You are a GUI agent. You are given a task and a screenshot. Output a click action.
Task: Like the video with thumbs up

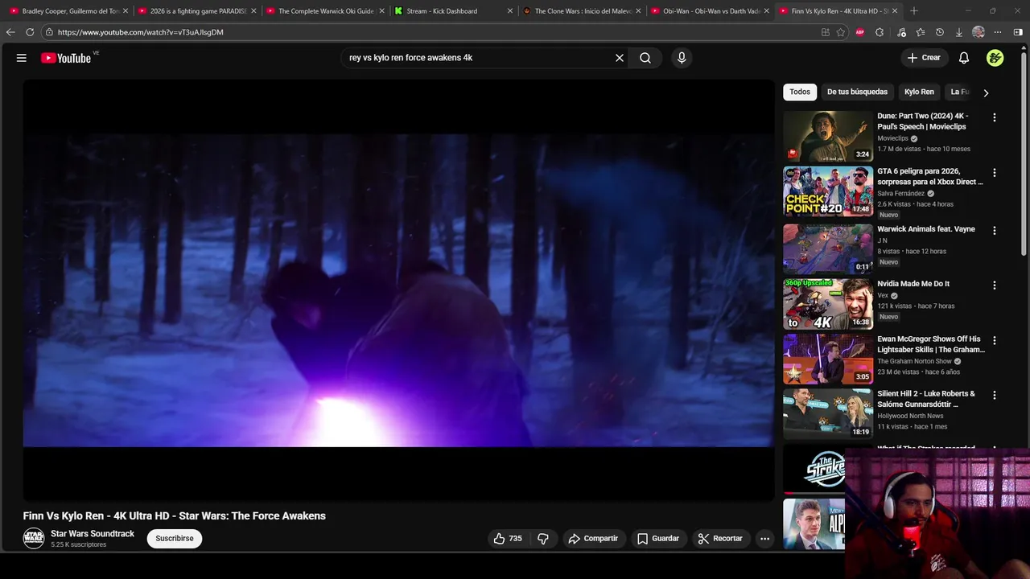[508, 539]
